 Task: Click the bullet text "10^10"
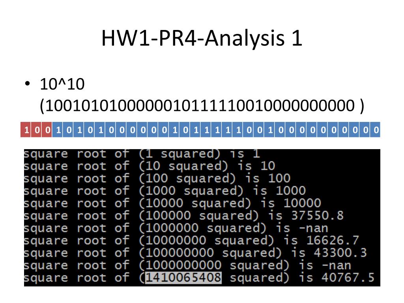tap(62, 84)
